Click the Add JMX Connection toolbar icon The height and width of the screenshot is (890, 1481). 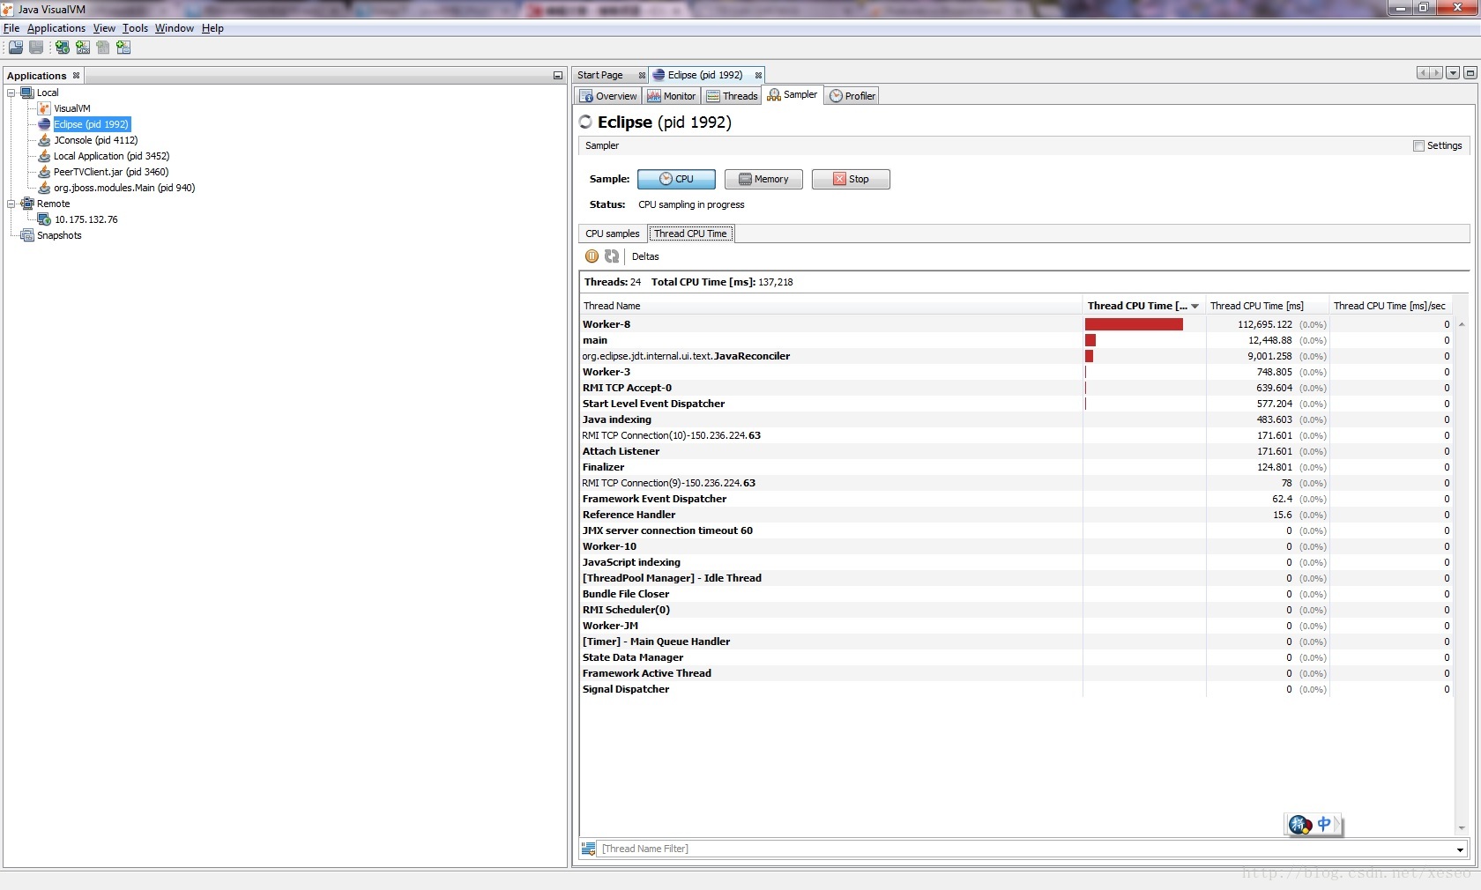(x=83, y=48)
